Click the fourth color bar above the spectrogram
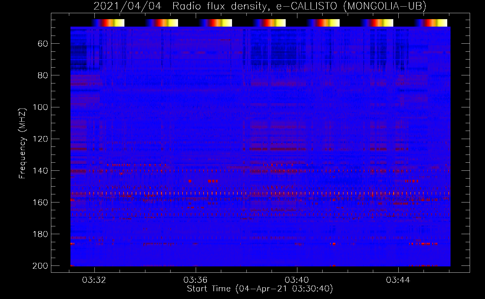The height and width of the screenshot is (299, 485). point(269,23)
